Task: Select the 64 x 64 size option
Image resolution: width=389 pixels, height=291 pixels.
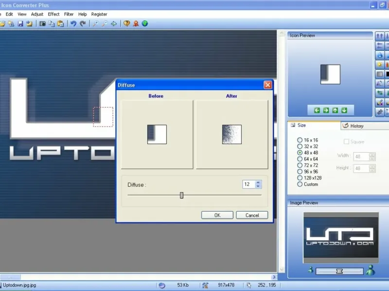Action: [307, 159]
